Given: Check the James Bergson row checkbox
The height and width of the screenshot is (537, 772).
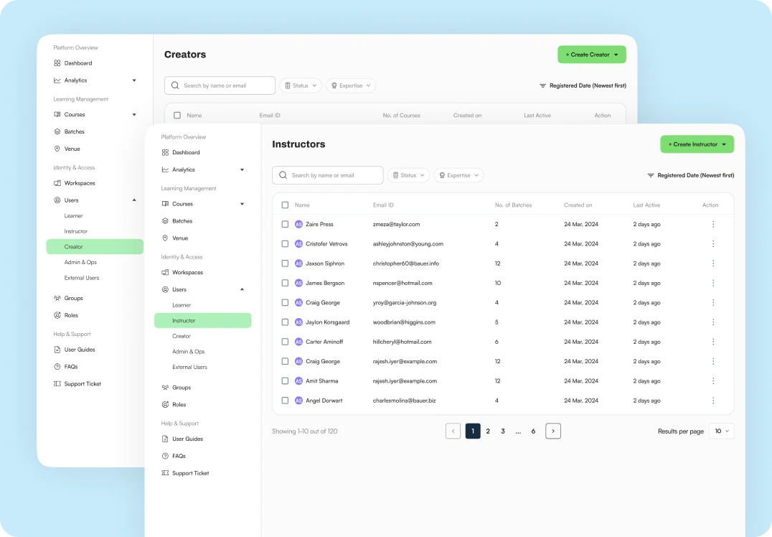Looking at the screenshot, I should 285,284.
